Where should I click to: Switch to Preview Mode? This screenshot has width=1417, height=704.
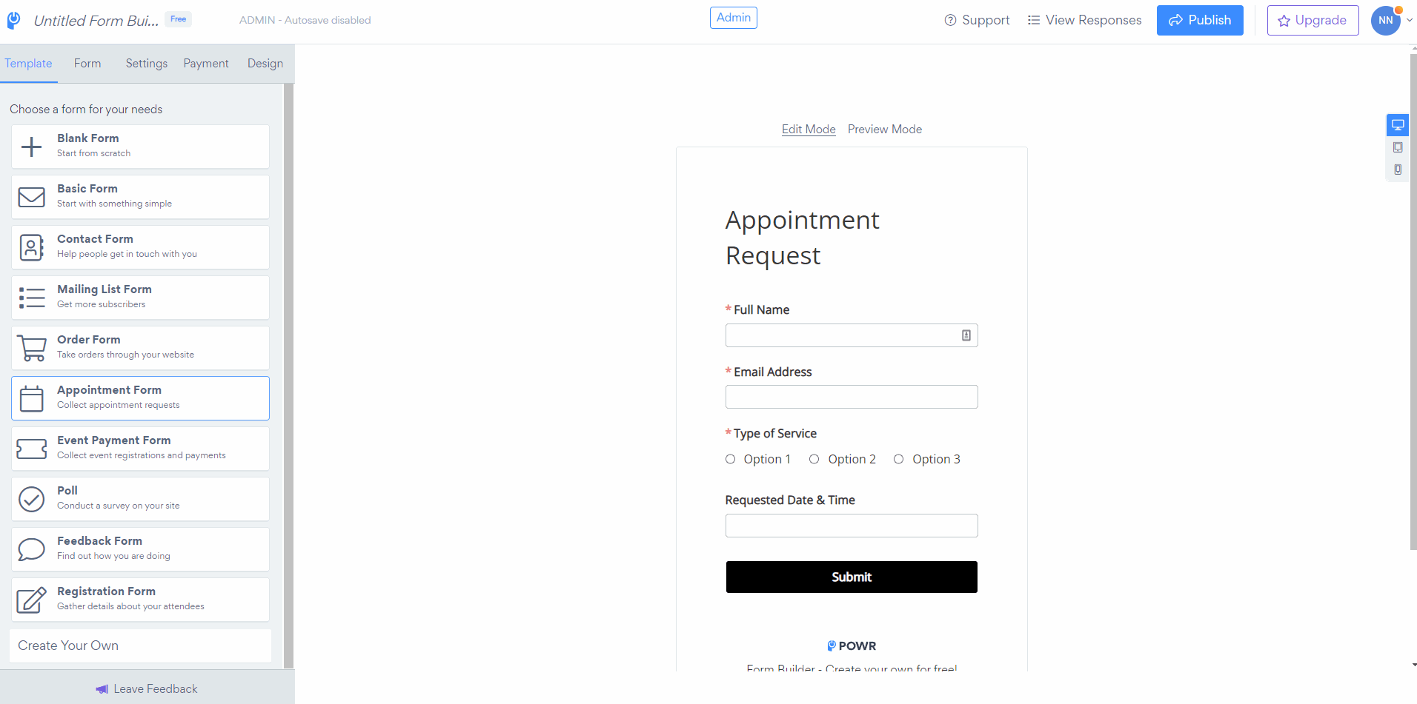point(885,130)
